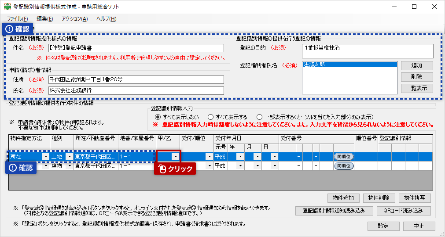The width and height of the screenshot is (445, 237).
Task: Click the 順位番号 column header
Action: tap(366, 143)
